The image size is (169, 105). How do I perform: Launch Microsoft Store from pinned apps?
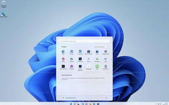[89, 52]
